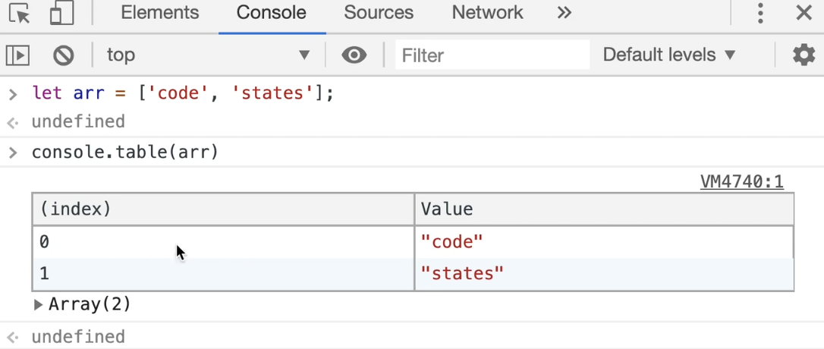Sort table by the Value column header

pyautogui.click(x=604, y=209)
